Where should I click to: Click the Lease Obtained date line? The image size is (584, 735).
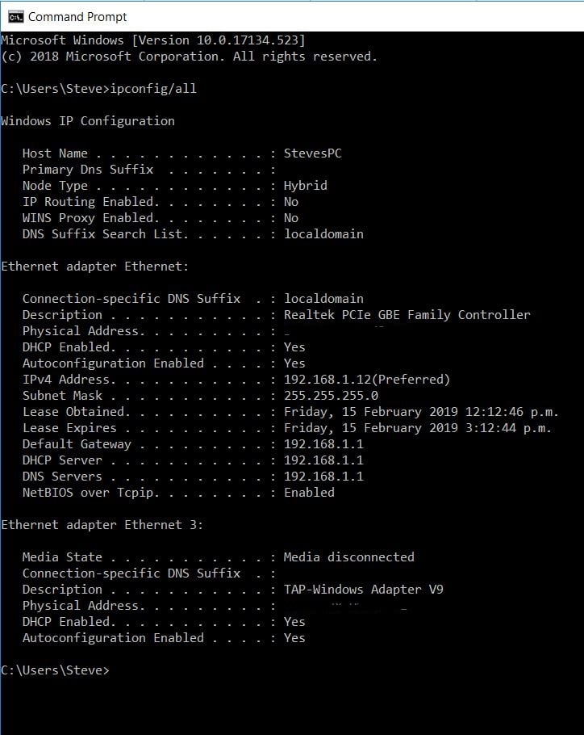click(290, 412)
